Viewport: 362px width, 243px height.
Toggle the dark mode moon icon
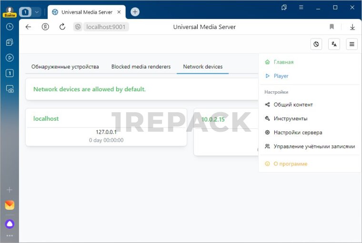[316, 44]
